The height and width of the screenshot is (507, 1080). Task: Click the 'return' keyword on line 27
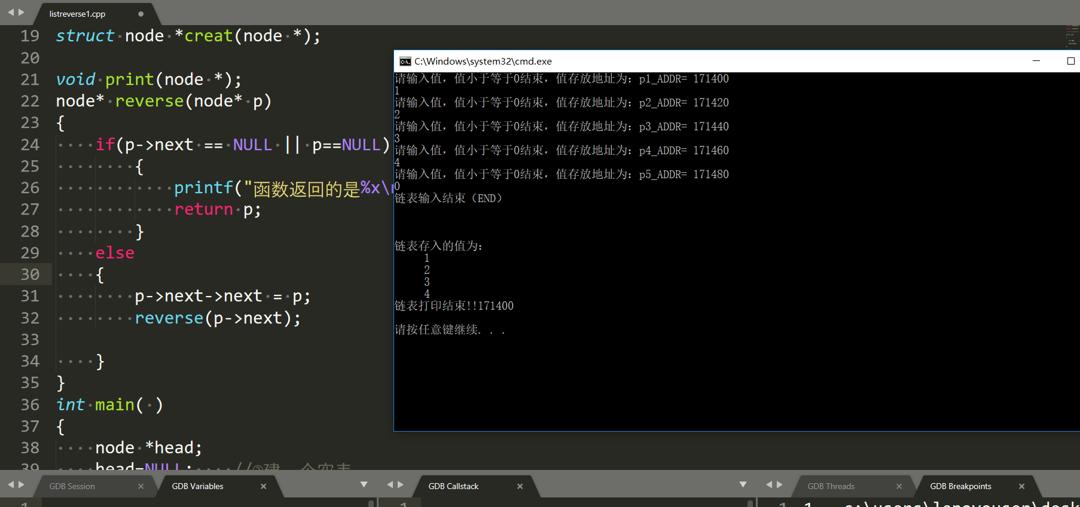click(x=203, y=209)
